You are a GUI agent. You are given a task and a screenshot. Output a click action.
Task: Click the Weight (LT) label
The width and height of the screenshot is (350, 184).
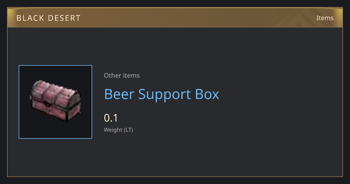point(118,130)
